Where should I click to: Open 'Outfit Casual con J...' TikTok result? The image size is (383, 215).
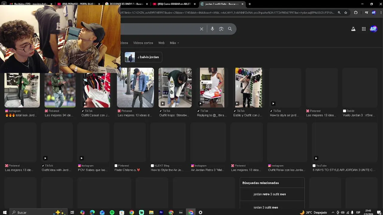(x=95, y=115)
